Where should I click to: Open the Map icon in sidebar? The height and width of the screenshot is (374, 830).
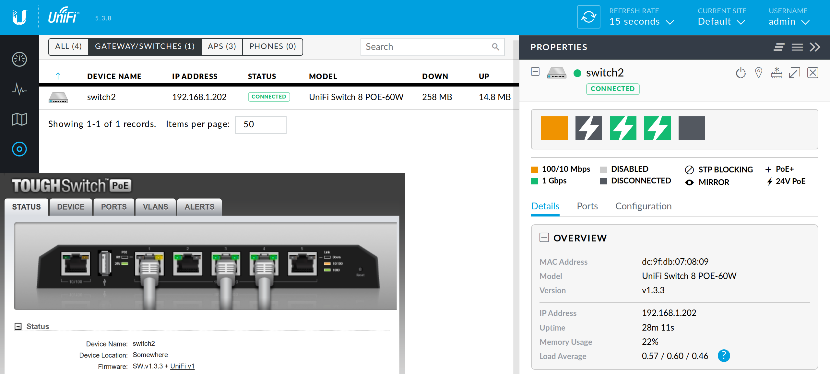pos(19,119)
